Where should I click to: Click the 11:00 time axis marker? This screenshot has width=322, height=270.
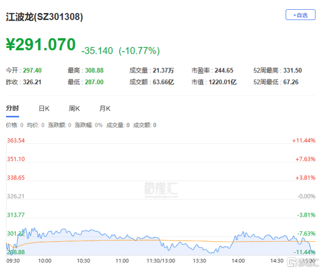click(122, 261)
